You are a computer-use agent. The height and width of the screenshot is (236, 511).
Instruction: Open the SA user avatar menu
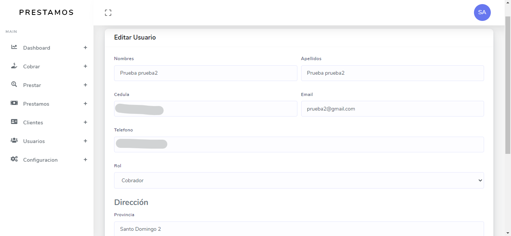(482, 12)
